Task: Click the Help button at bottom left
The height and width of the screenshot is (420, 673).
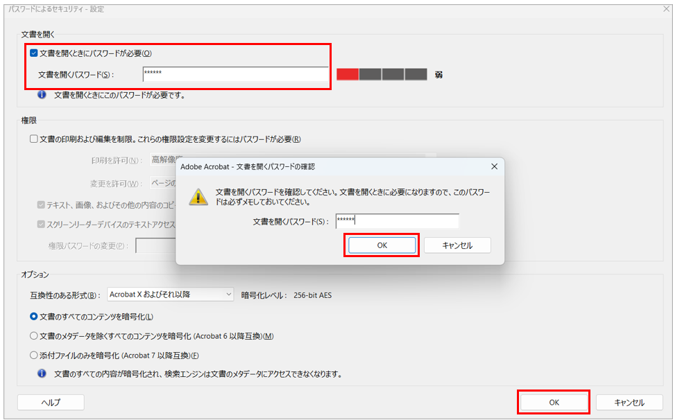Action: point(51,403)
